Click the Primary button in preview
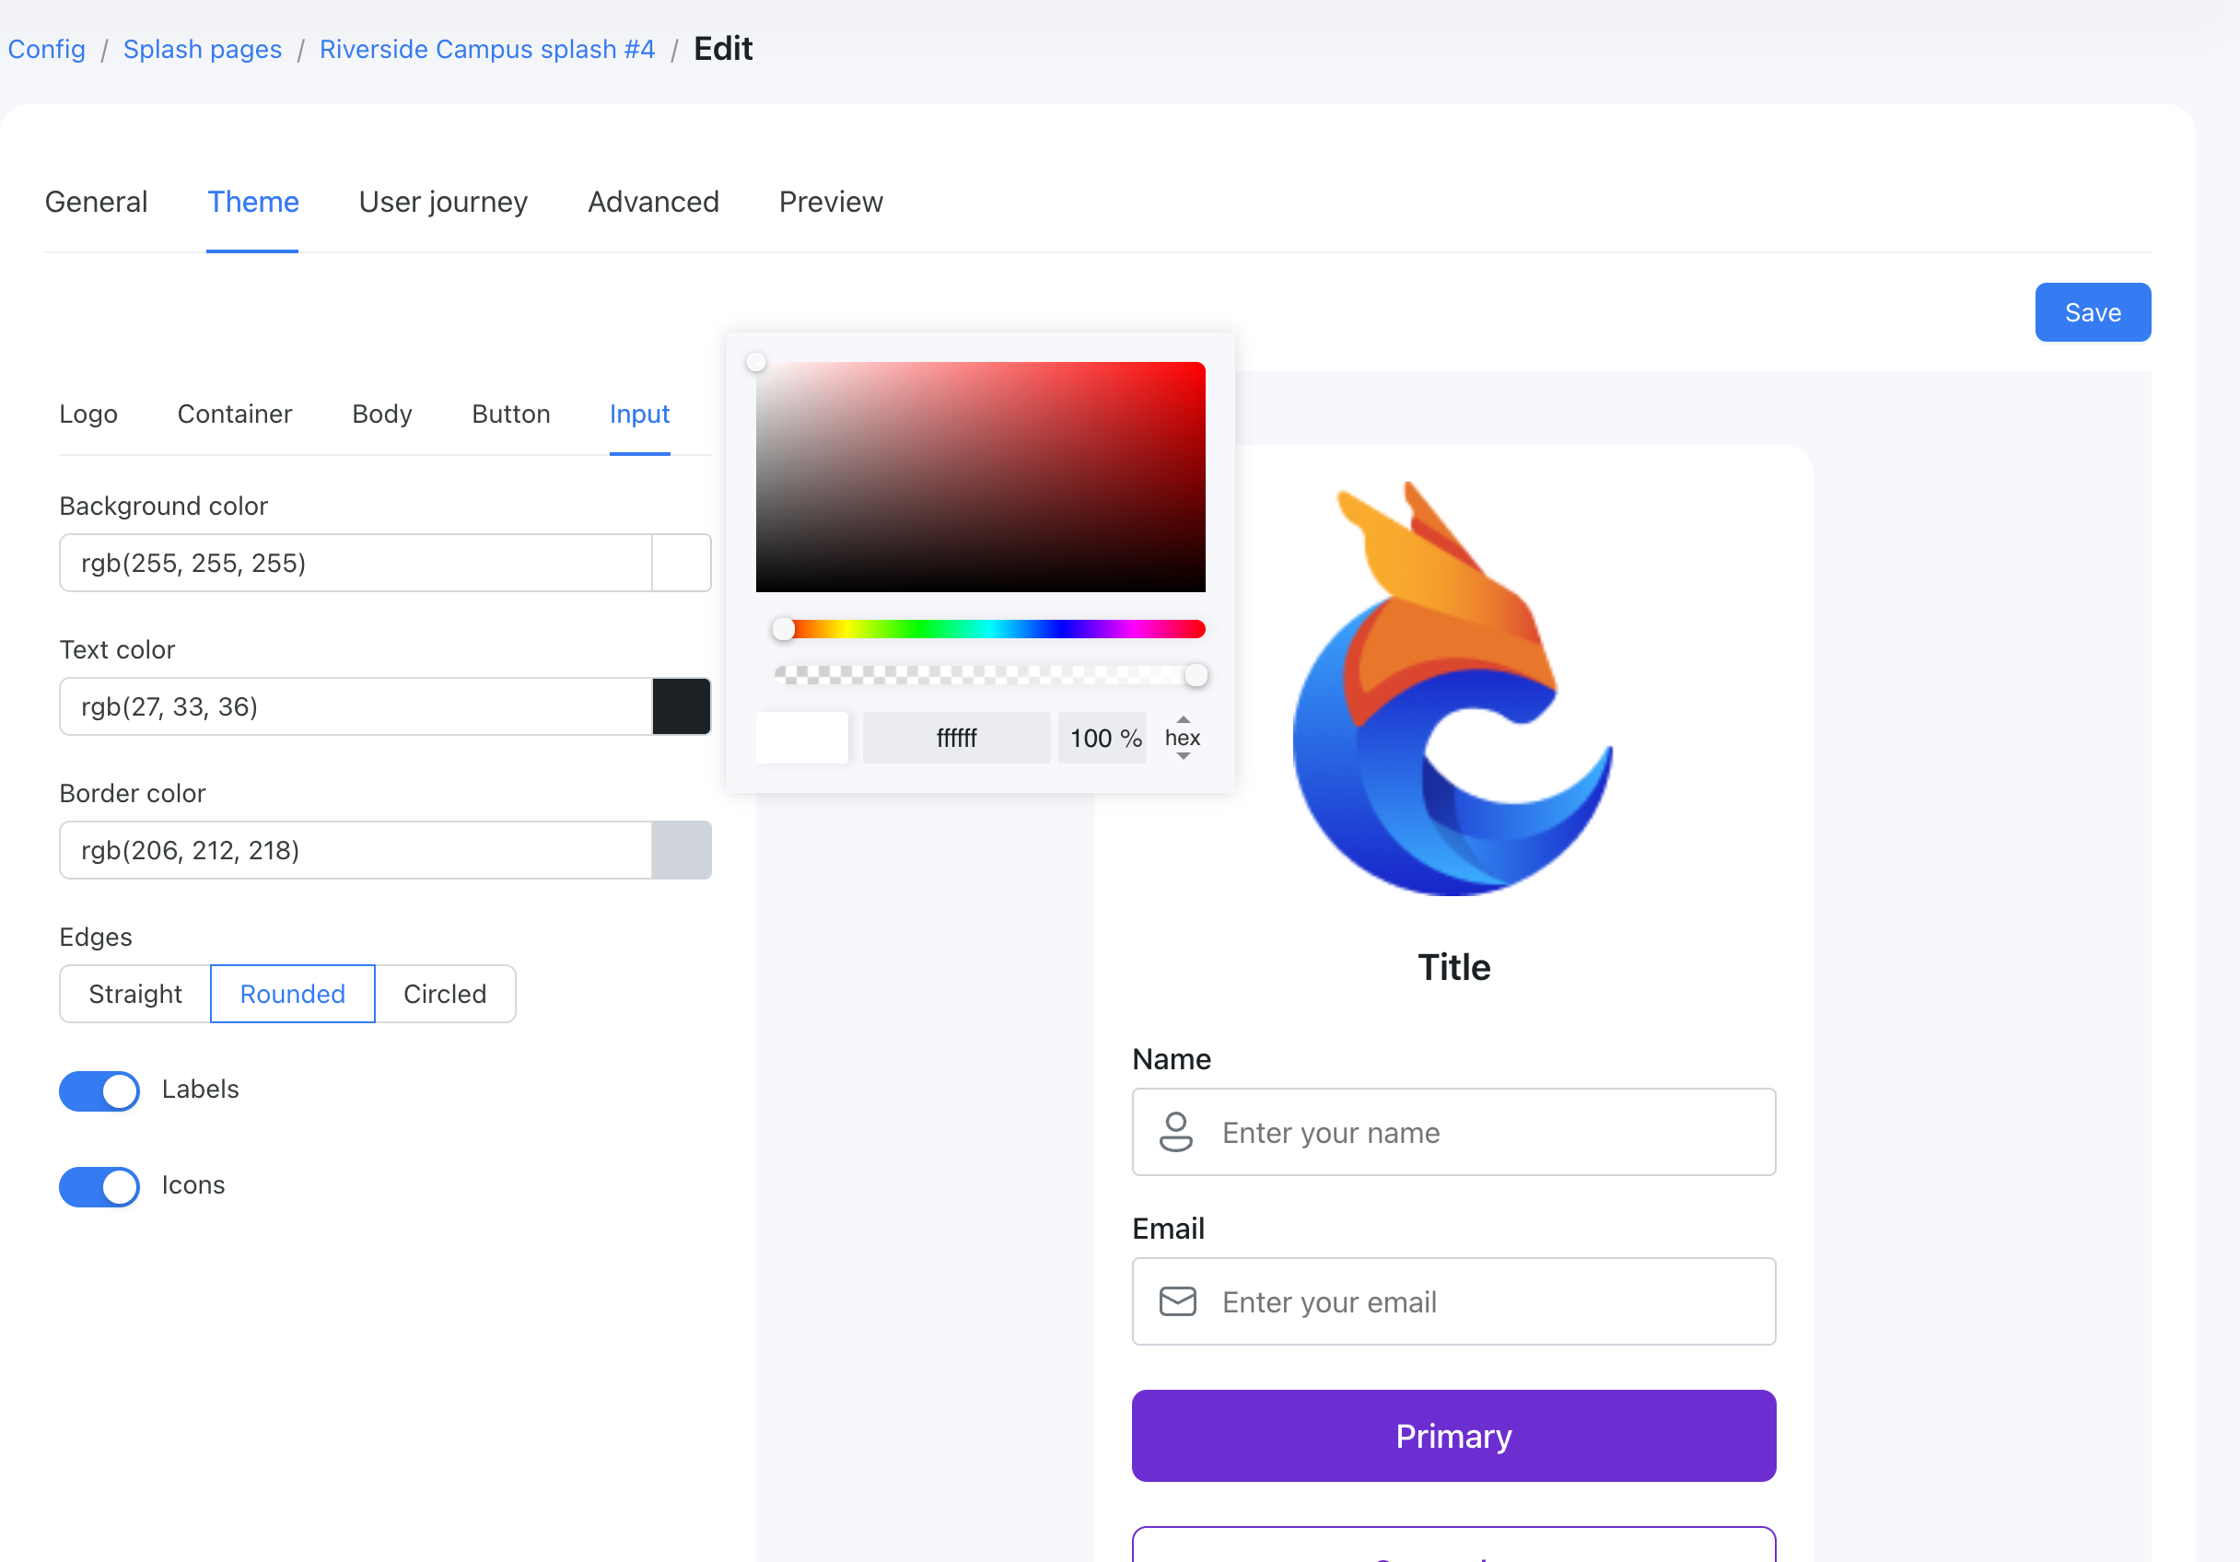This screenshot has height=1562, width=2240. click(1453, 1435)
